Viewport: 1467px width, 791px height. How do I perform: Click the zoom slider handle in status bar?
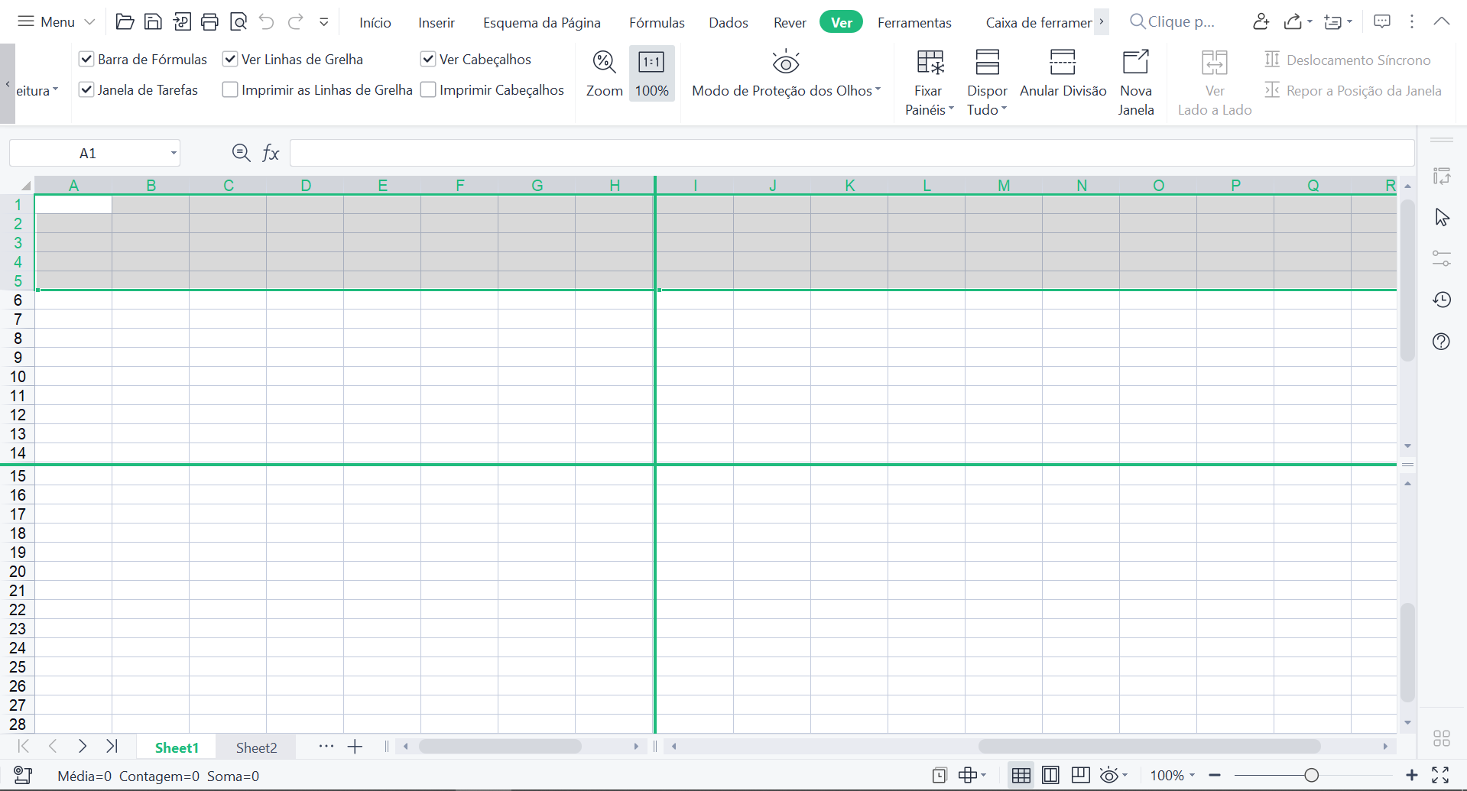click(1312, 775)
